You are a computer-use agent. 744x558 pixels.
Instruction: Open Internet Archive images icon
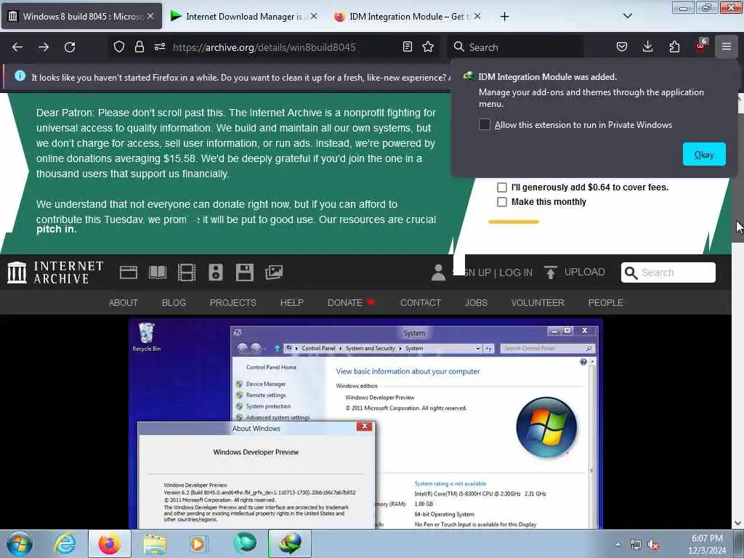[274, 272]
